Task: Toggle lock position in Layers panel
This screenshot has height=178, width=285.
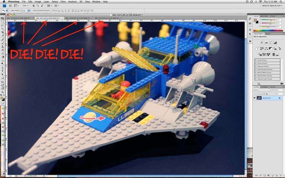Action: click(x=264, y=94)
